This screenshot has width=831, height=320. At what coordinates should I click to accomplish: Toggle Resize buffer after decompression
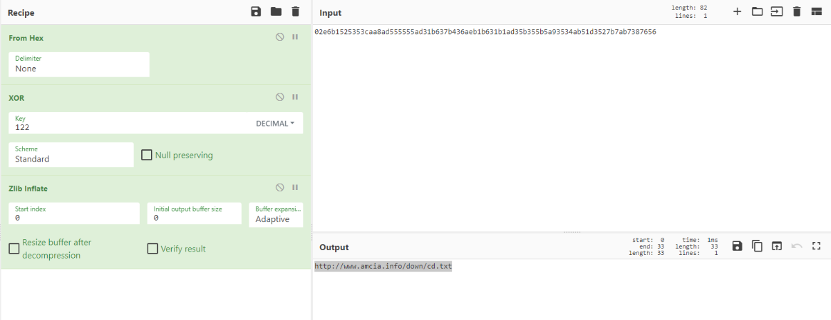pyautogui.click(x=14, y=249)
